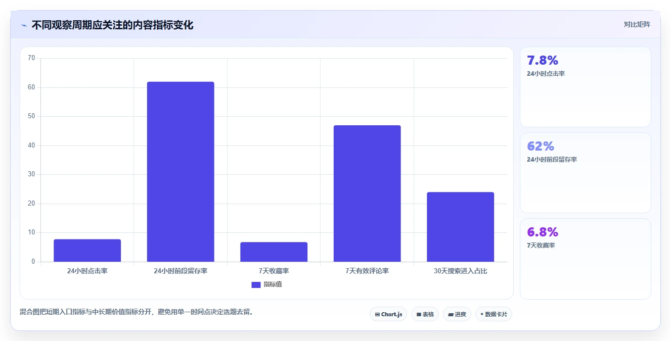The width and height of the screenshot is (671, 341).
Task: Switch to the 表格 chip
Action: [x=425, y=314]
